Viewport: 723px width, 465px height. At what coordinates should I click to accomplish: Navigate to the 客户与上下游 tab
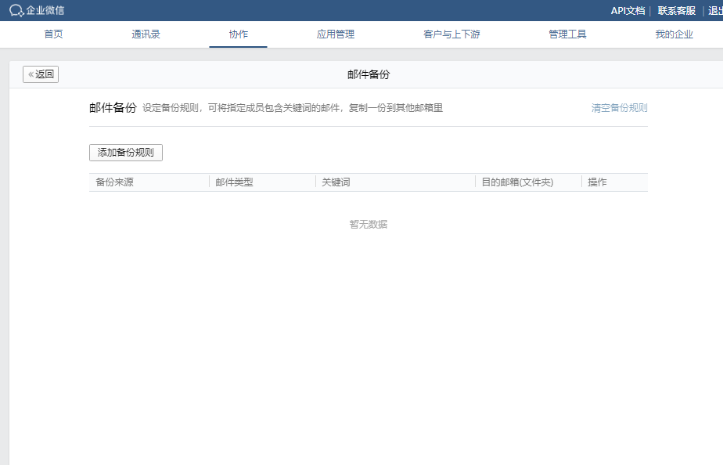[451, 34]
